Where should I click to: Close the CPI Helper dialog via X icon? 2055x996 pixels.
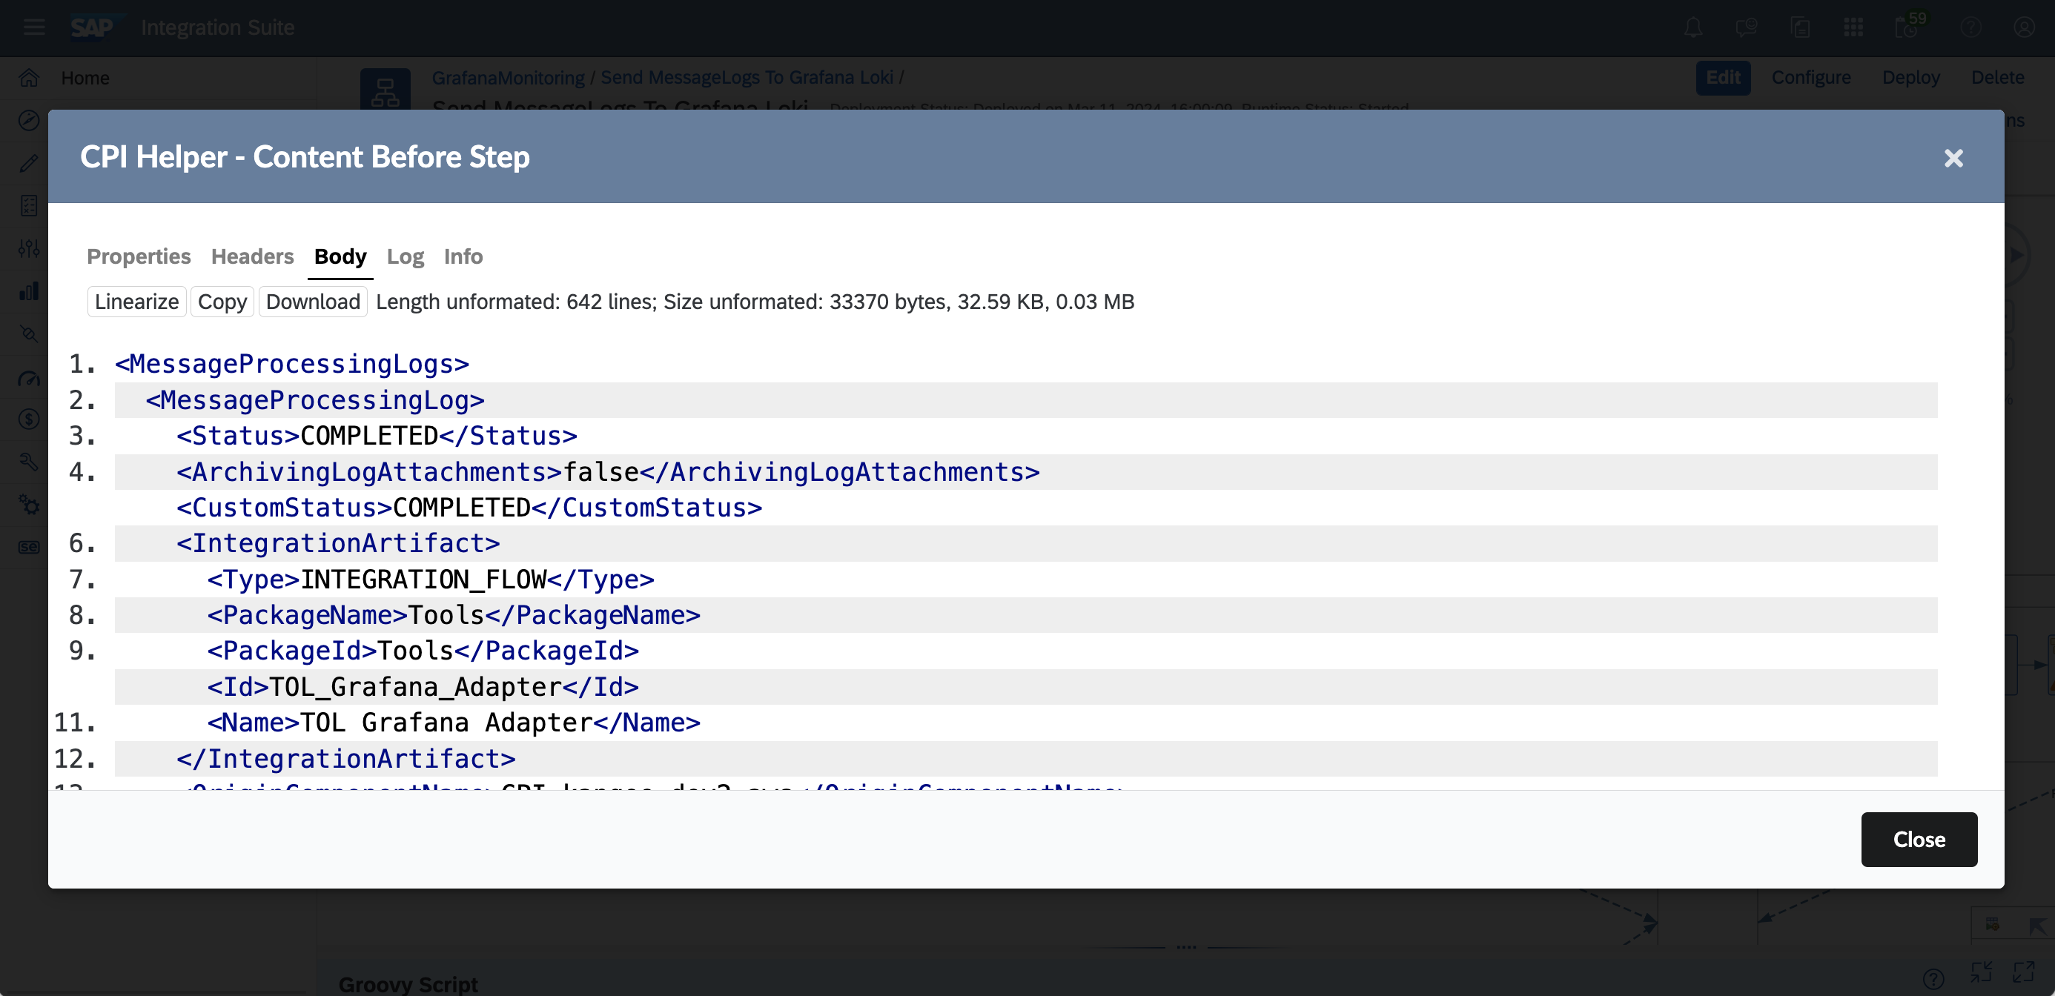click(x=1953, y=158)
